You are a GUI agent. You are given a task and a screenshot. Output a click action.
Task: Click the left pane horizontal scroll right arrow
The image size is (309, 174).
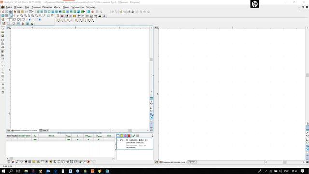(x=148, y=130)
